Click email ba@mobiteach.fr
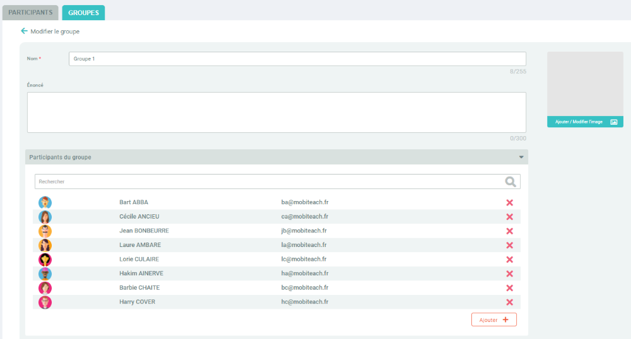 [x=305, y=202]
